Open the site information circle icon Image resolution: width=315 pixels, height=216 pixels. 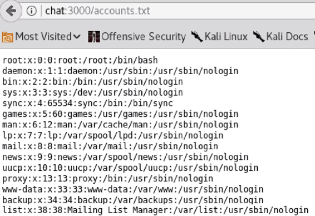tap(32, 11)
